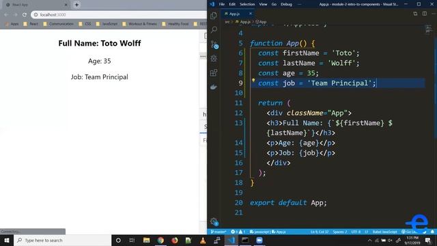Viewport: 437px width, 246px height.
Task: Open Task View on the taskbar
Action: 132,240
